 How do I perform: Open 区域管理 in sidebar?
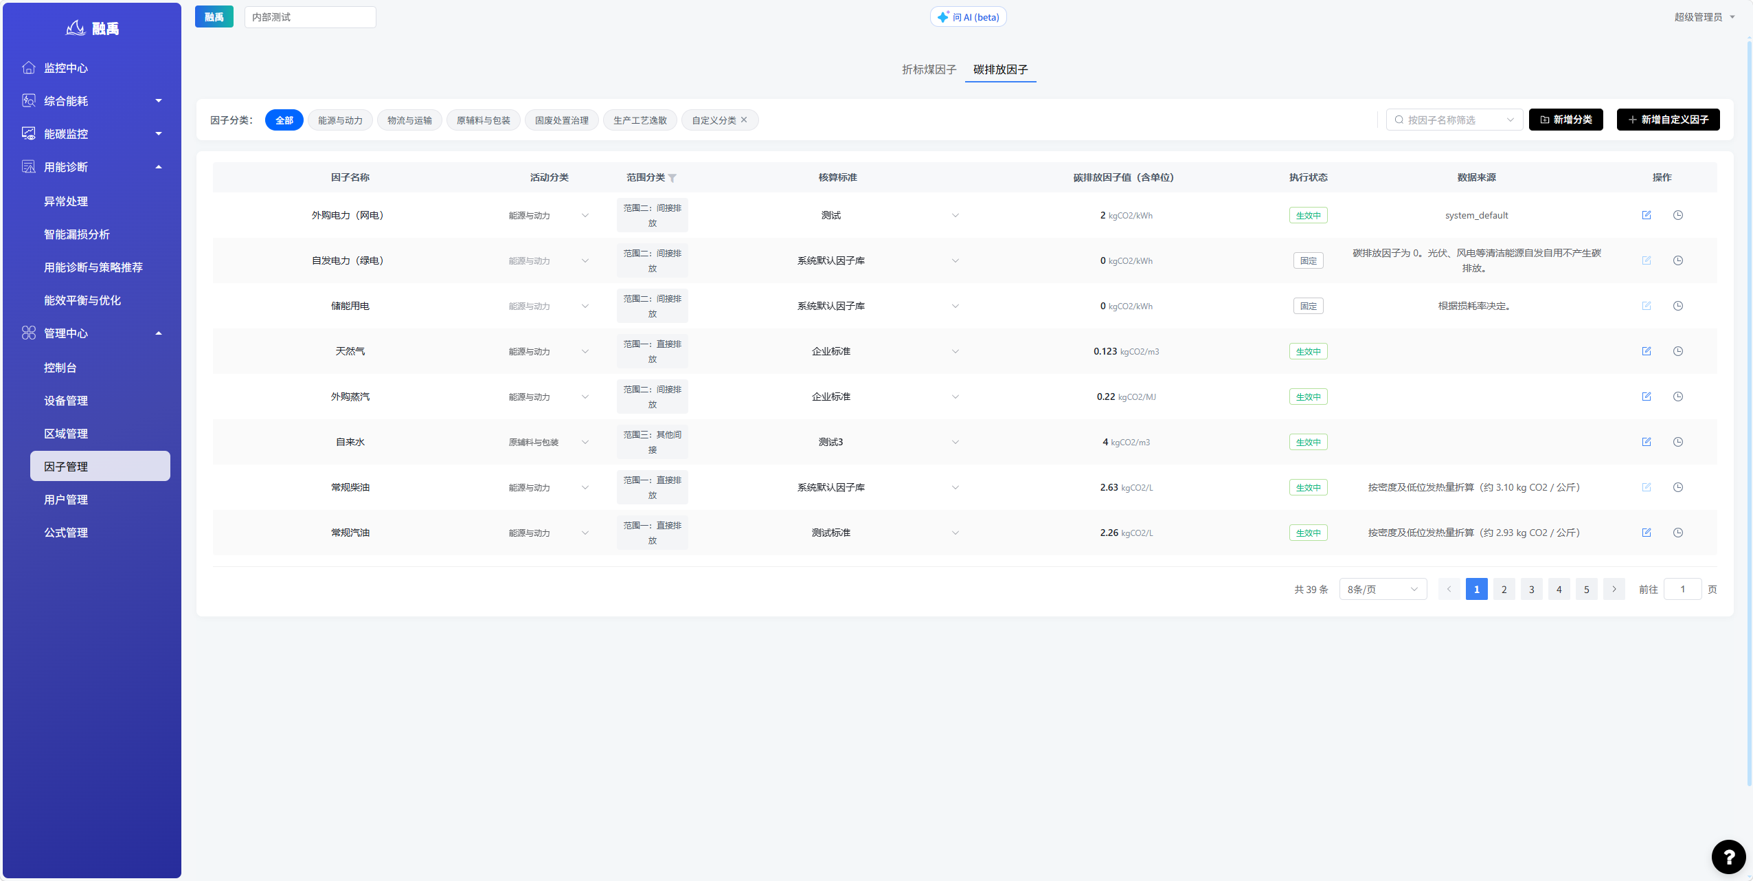pyautogui.click(x=66, y=434)
